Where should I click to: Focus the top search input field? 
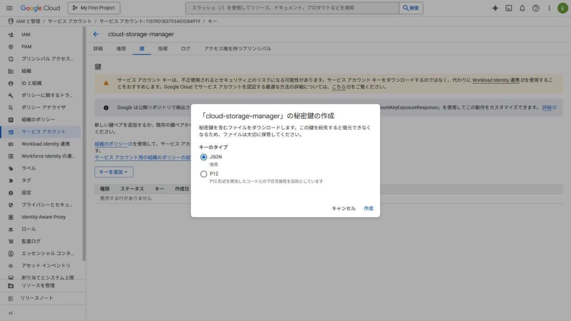pos(292,8)
